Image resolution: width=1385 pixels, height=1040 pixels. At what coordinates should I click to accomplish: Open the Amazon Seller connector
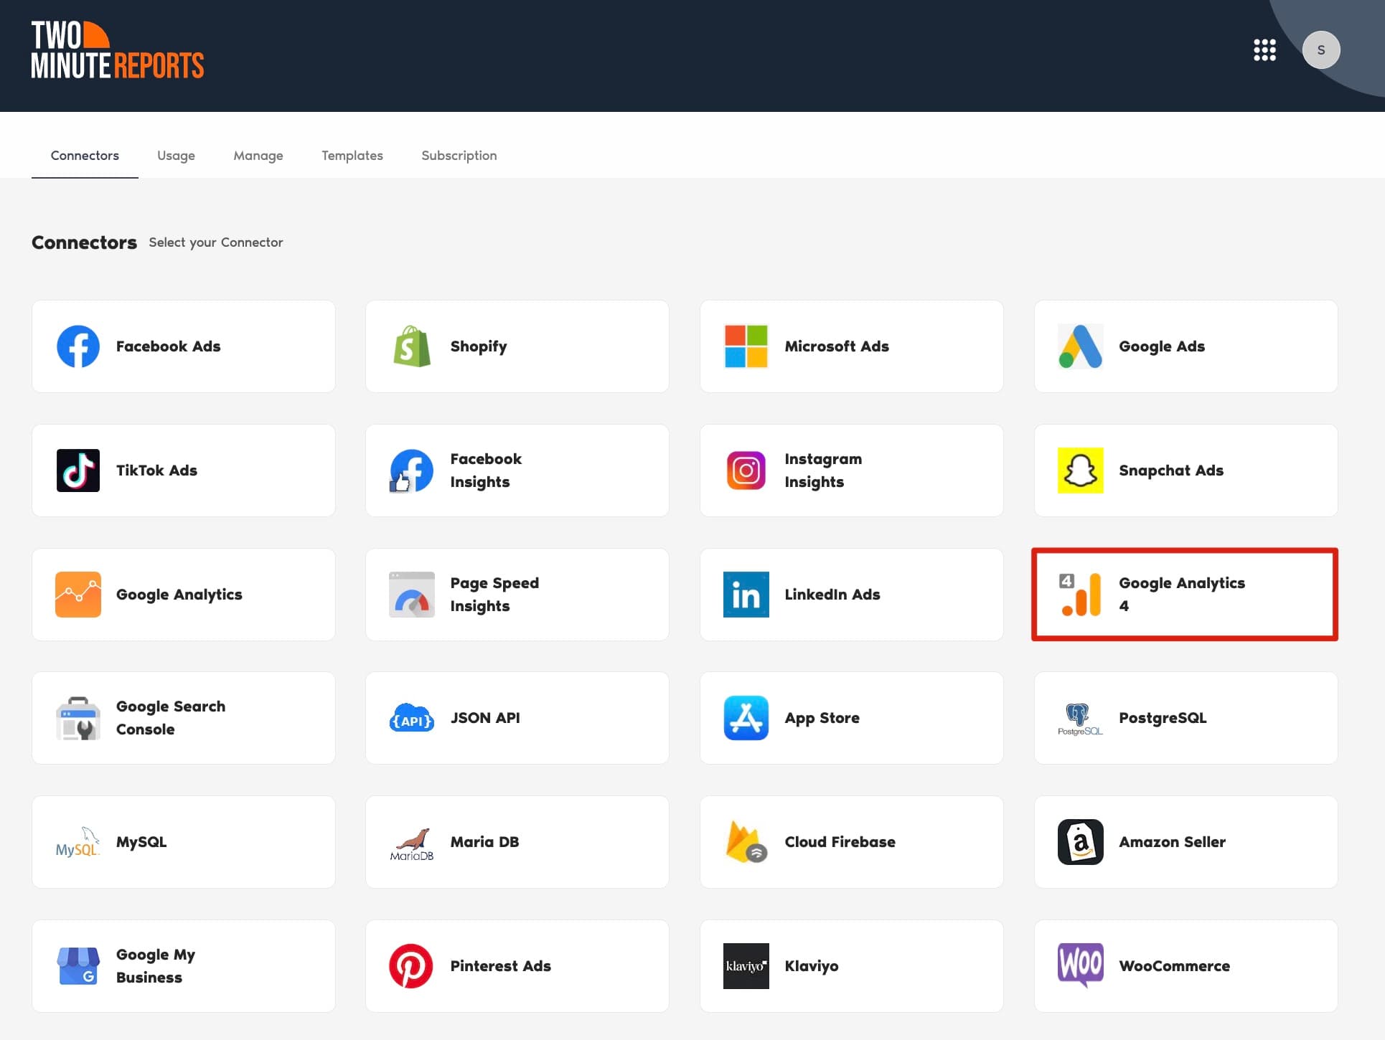[1185, 842]
